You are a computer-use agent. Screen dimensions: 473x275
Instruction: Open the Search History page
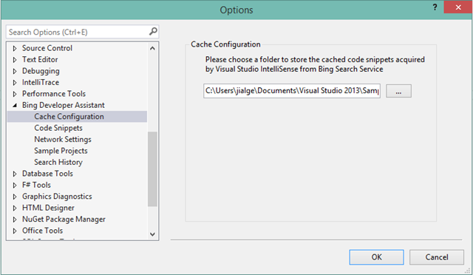58,162
